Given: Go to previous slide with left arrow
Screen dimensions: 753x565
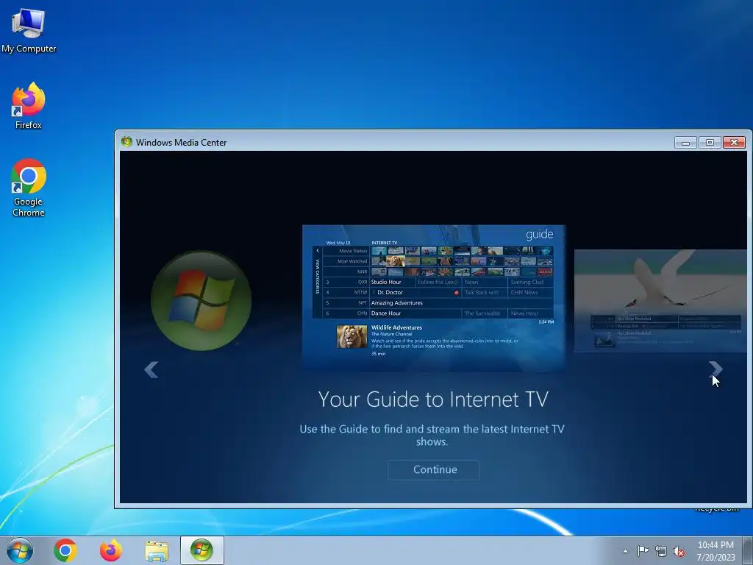Looking at the screenshot, I should [x=151, y=369].
